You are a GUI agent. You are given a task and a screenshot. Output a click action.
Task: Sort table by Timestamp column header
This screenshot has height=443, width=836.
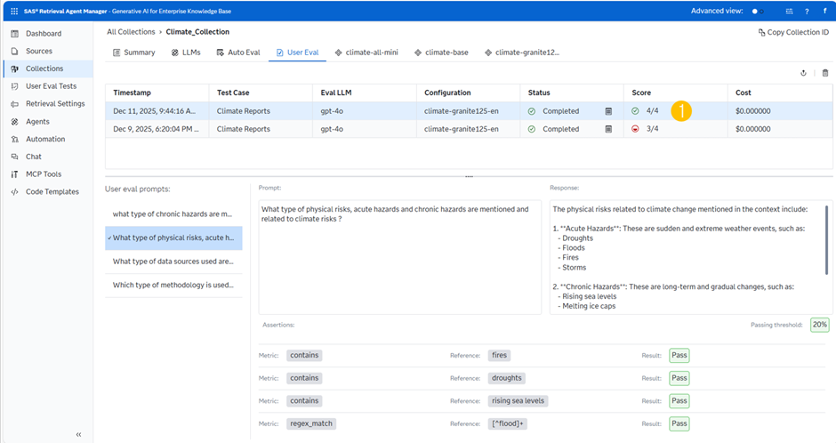(x=132, y=93)
